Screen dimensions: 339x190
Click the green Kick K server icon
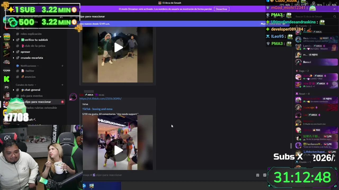tap(7, 79)
